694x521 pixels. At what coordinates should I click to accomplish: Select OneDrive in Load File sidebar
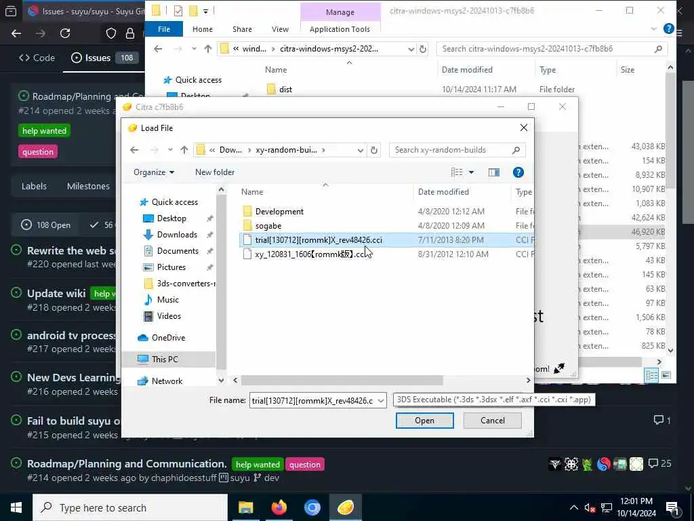168,338
